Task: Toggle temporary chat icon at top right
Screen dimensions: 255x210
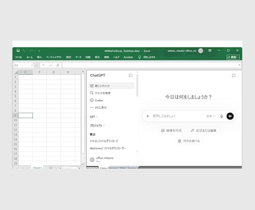Action: pos(233,75)
